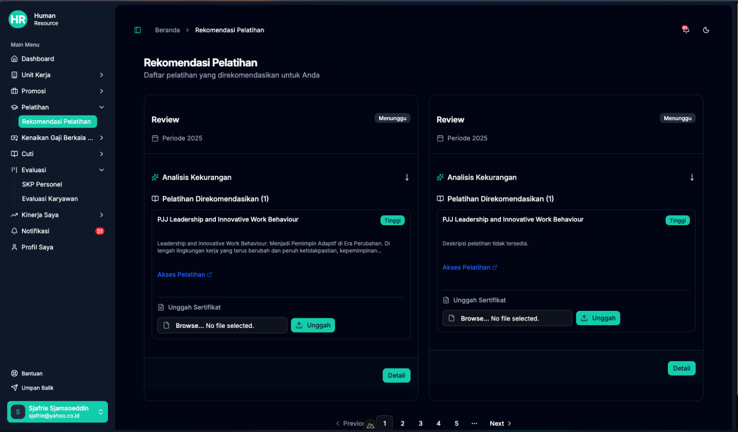Image resolution: width=738 pixels, height=432 pixels.
Task: Toggle the sidebar panel icon
Action: pos(137,30)
